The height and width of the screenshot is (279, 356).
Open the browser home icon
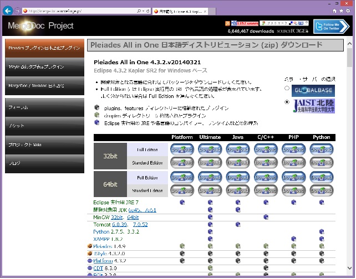coord(335,11)
